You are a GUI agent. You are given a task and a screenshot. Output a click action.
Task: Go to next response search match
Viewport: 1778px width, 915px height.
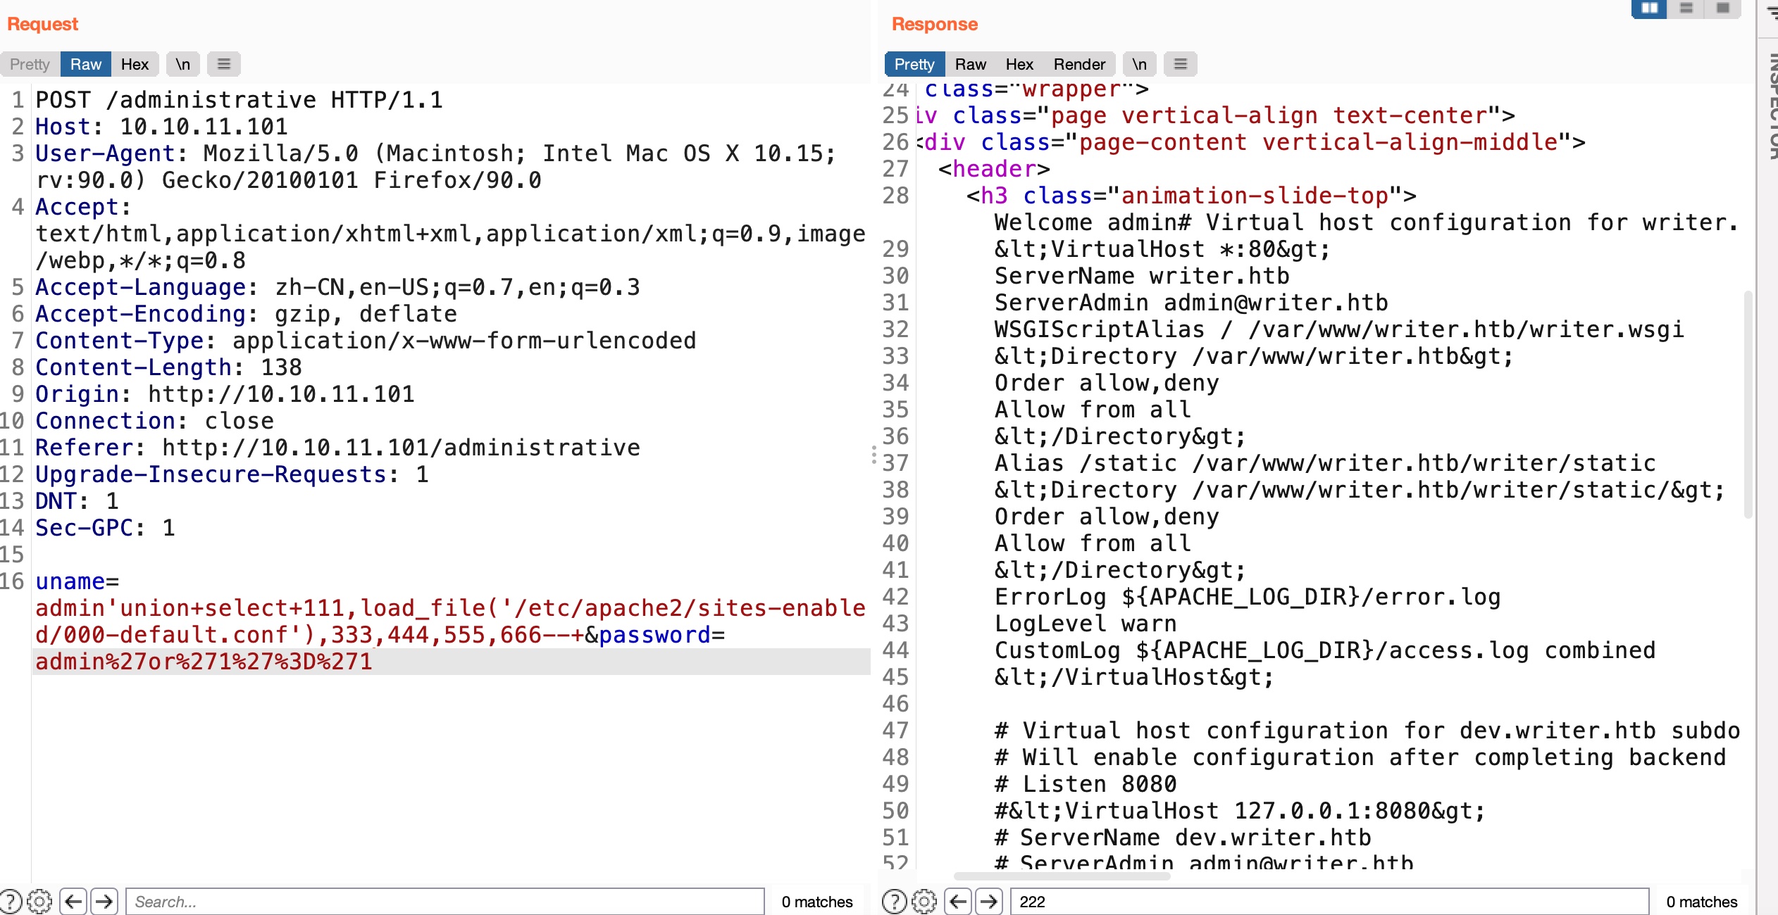click(x=989, y=902)
